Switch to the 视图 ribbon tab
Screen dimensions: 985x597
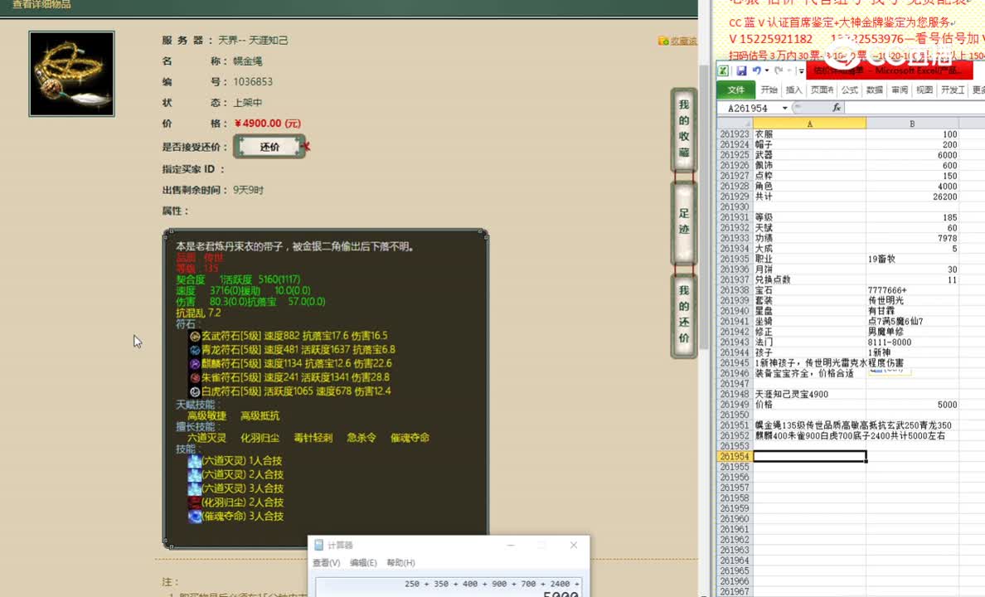pos(924,90)
